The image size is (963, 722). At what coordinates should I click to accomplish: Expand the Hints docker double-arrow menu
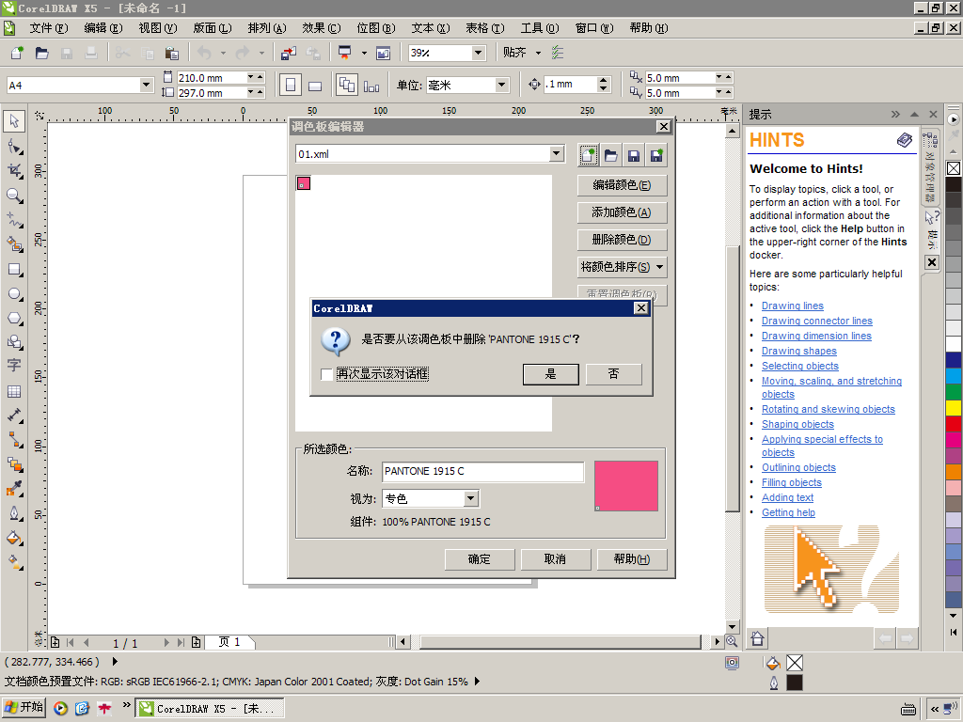point(895,114)
